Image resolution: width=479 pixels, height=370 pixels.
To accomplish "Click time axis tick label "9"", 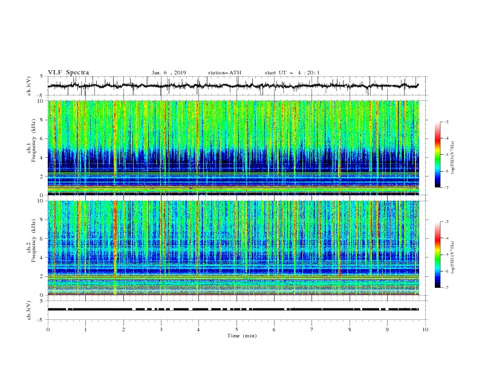I will 388,329.
